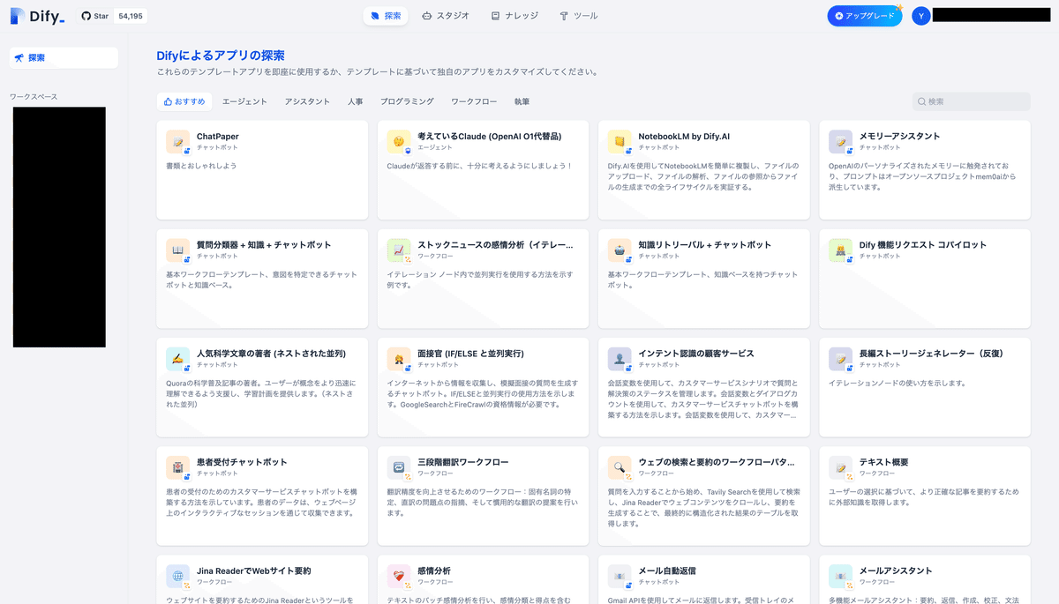This screenshot has width=1059, height=604.
Task: Click the アップグレード button
Action: [865, 15]
